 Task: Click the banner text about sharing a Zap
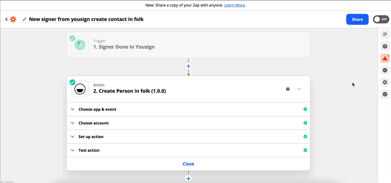pos(184,5)
